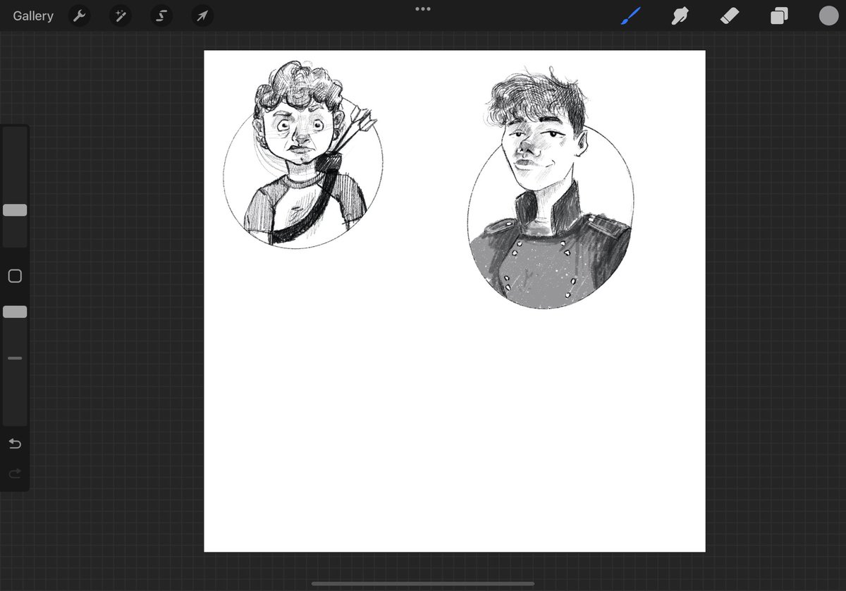Tap the square modify button in sidebar
The image size is (846, 591).
coord(15,276)
